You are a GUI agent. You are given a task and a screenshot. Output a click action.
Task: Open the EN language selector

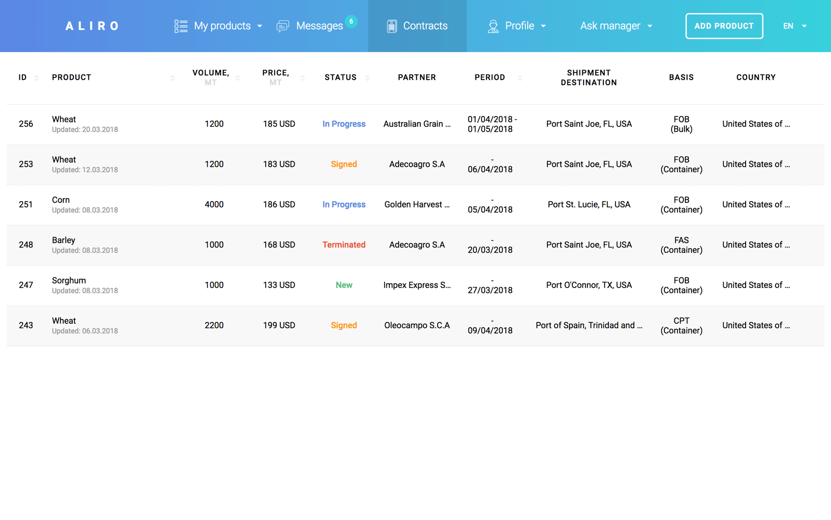794,26
